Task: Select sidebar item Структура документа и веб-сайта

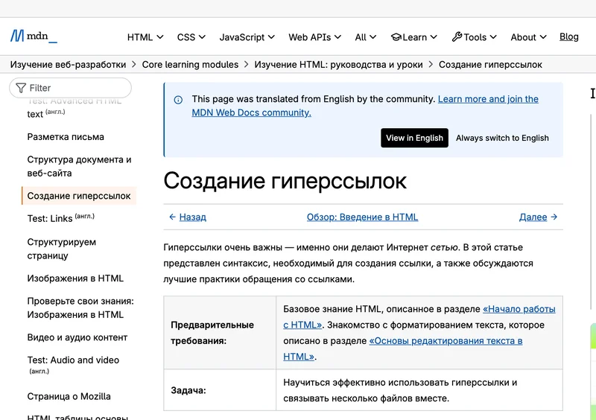Action: [79, 167]
